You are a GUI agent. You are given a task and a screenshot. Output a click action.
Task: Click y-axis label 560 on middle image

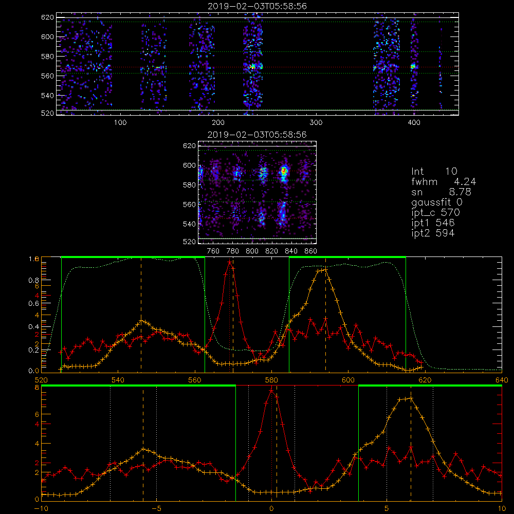(x=190, y=205)
